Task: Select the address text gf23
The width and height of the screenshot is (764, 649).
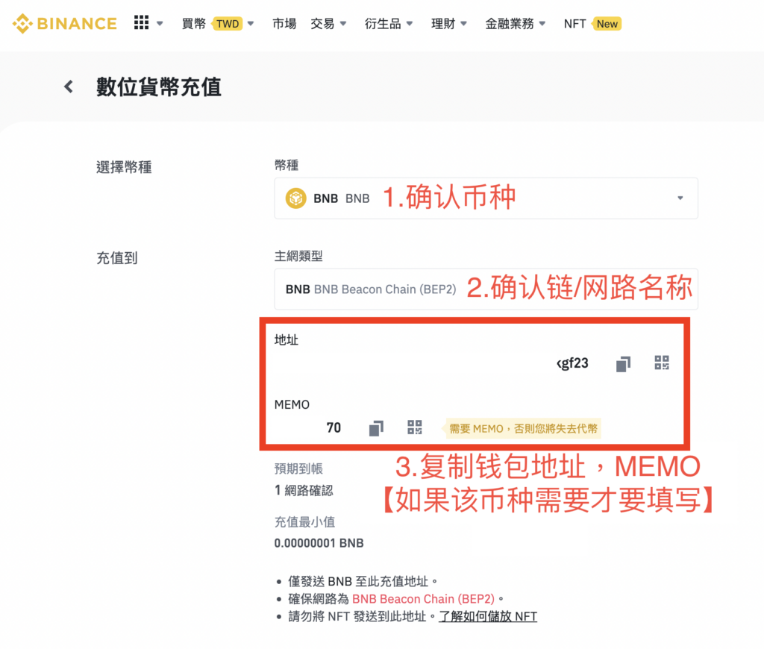Action: point(572,363)
